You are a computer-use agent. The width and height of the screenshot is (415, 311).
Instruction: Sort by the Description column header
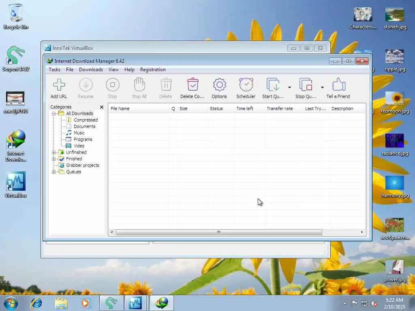pyautogui.click(x=348, y=109)
